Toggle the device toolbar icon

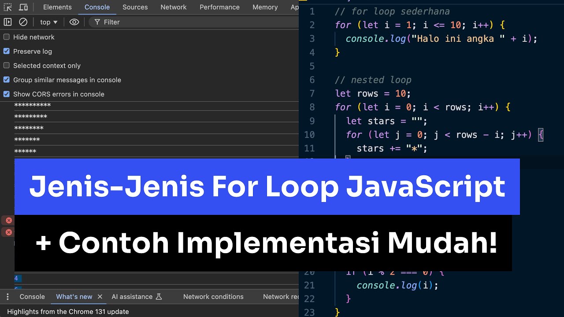(23, 7)
